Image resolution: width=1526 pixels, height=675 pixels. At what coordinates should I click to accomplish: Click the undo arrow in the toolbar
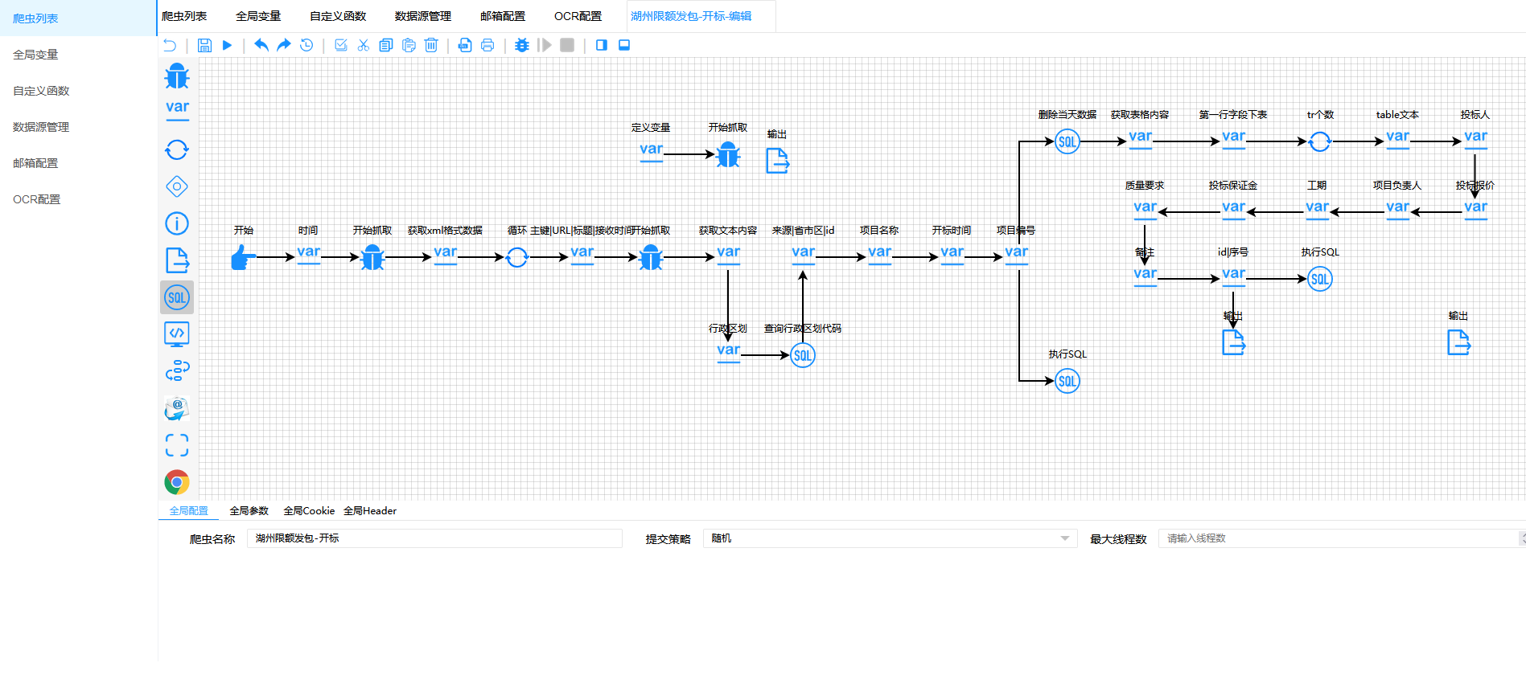pyautogui.click(x=261, y=45)
